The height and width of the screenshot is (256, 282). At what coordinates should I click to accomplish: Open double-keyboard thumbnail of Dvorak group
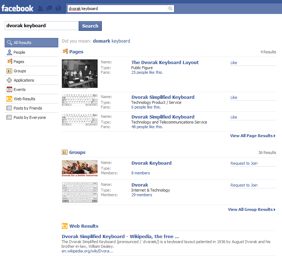(x=80, y=192)
